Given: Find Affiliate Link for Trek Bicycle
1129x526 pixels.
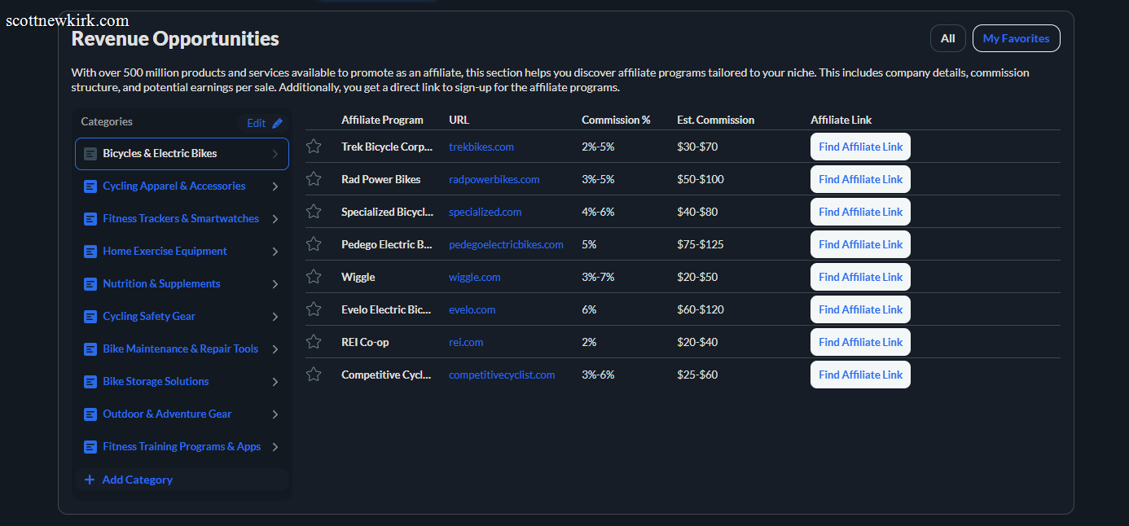Looking at the screenshot, I should [860, 147].
